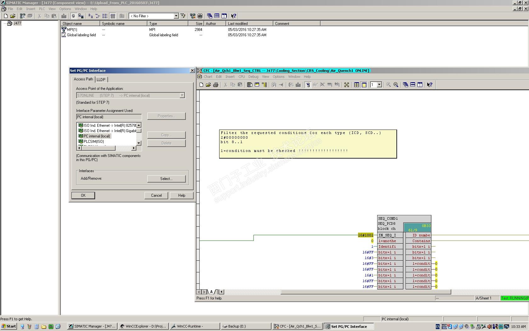Open the Debug menu in CFC window
Viewport: 529px width, 331px height.
pos(253,77)
